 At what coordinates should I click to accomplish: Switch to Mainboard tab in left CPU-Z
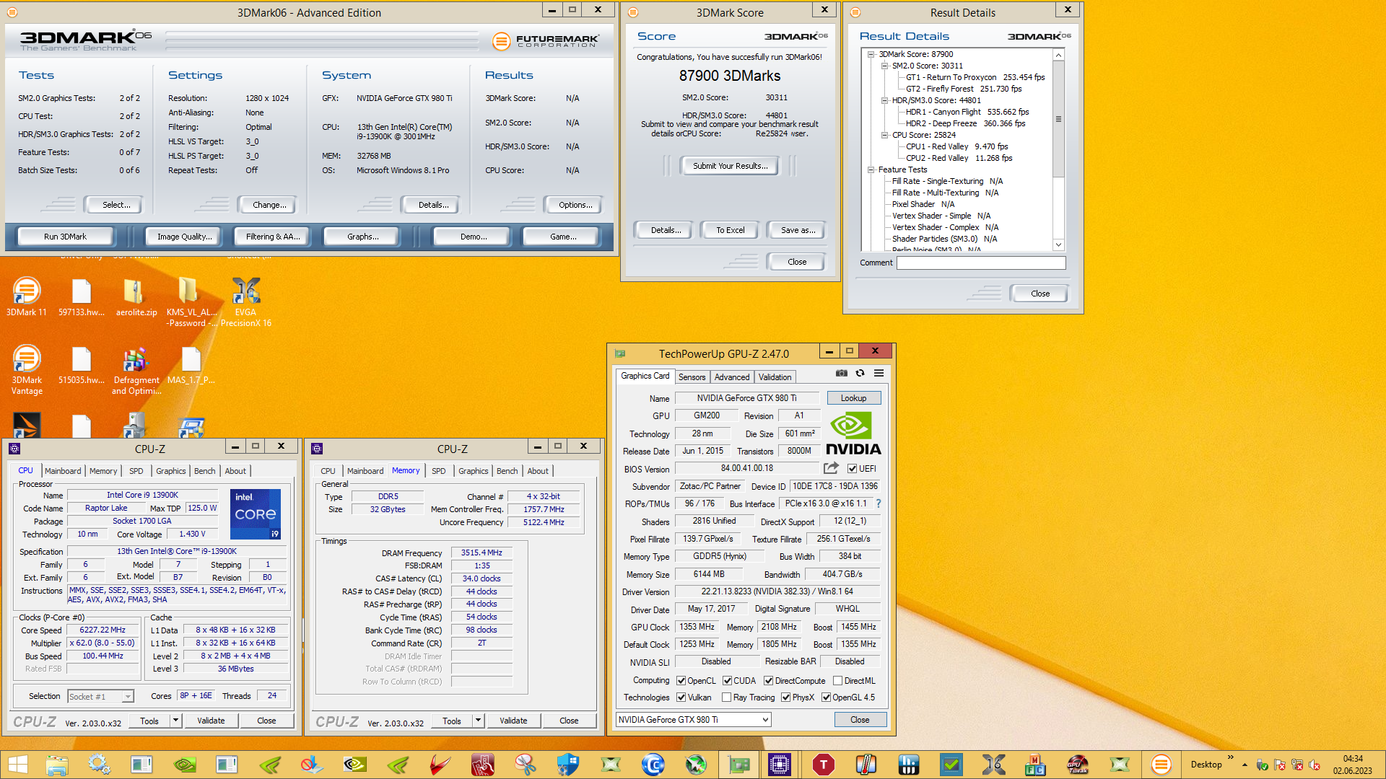tap(63, 470)
